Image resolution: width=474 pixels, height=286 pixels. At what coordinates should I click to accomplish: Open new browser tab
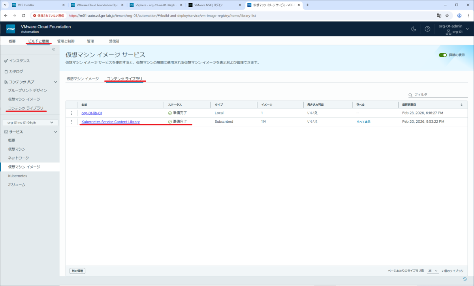coord(308,5)
